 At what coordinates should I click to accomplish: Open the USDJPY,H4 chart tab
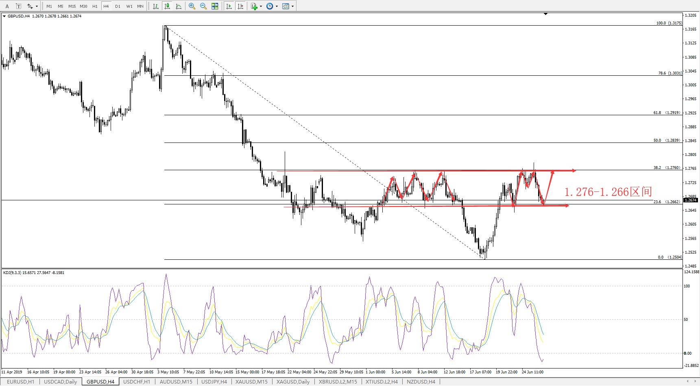(214, 382)
